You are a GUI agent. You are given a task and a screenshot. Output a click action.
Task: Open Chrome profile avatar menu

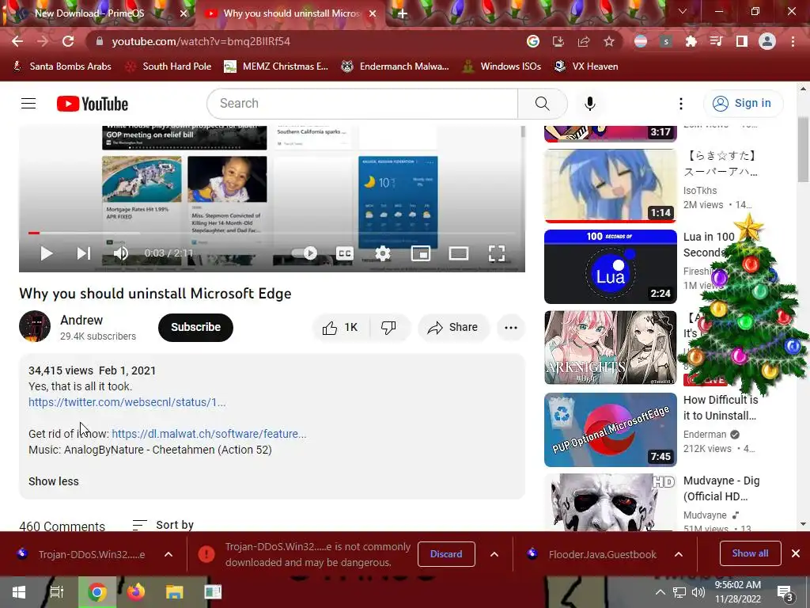point(767,41)
